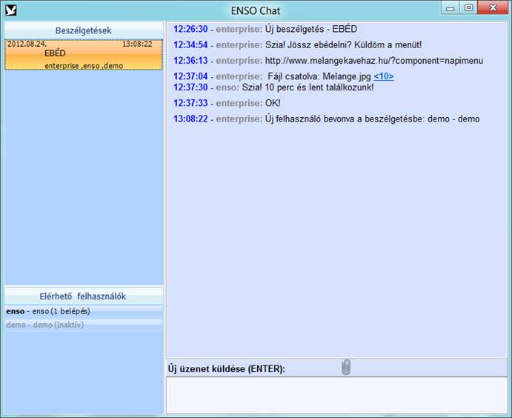Screen dimensions: 512x418
Task: Select the EBÉD conversation in the list
Action: pyautogui.click(x=84, y=55)
